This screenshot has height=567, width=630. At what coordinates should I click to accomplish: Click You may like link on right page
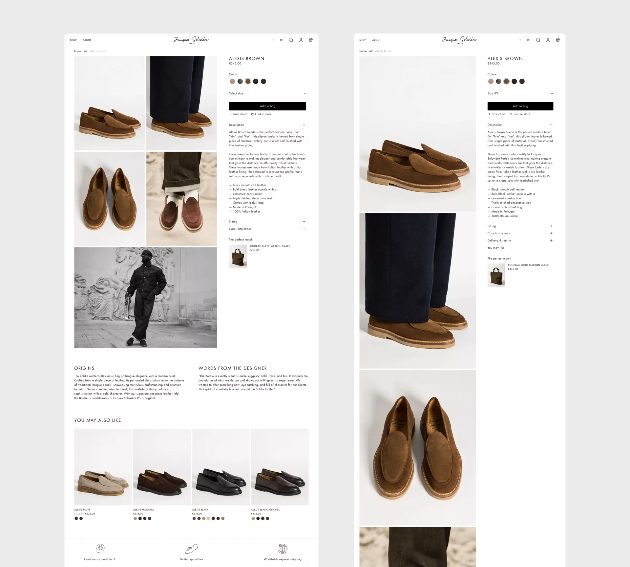point(496,248)
